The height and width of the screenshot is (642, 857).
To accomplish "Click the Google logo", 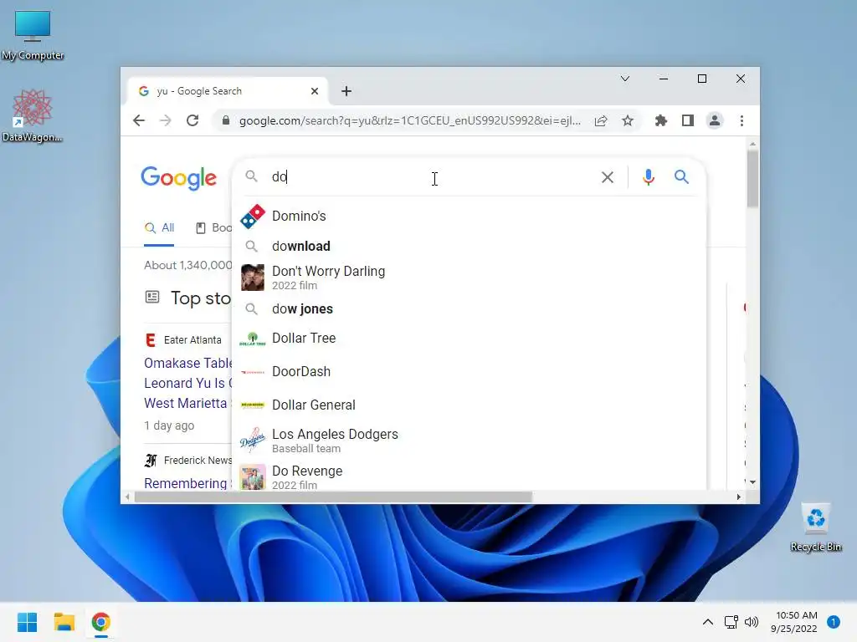I will tap(179, 178).
